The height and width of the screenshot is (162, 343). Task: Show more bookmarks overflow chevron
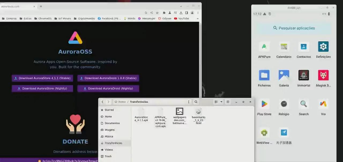point(198,19)
